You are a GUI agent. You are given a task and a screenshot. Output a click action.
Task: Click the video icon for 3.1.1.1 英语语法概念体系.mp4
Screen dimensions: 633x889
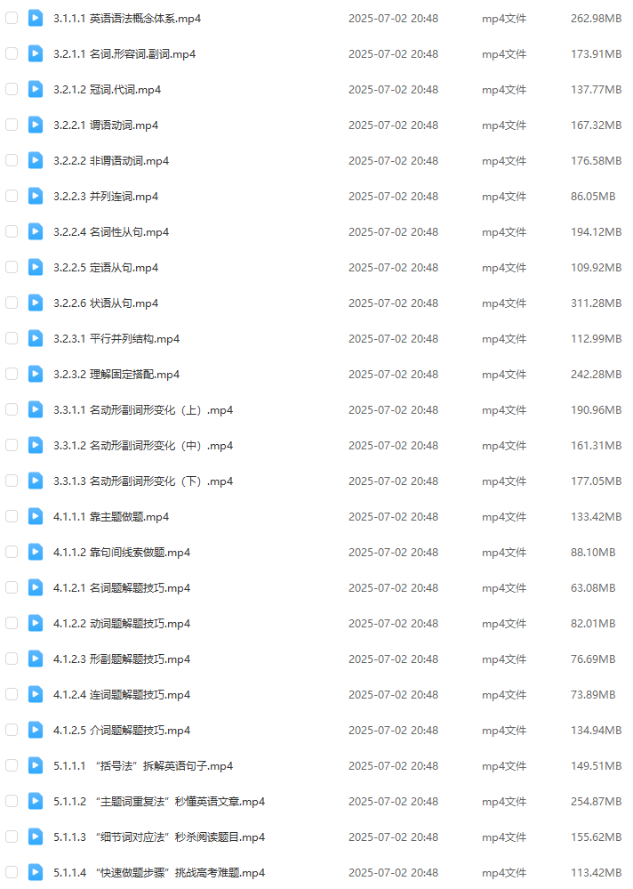36,18
